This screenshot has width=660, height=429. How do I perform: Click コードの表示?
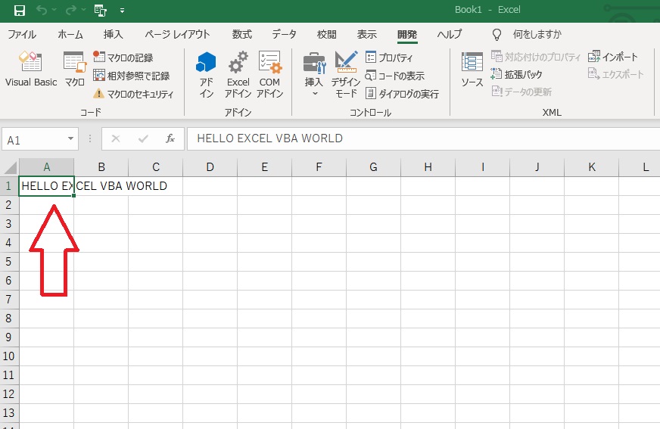click(x=395, y=76)
